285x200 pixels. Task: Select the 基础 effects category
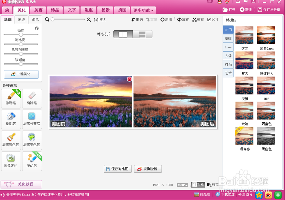tap(228, 38)
